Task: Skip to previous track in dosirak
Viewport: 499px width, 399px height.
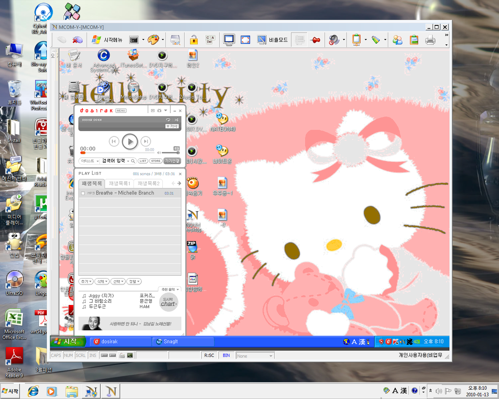Action: pyautogui.click(x=114, y=141)
